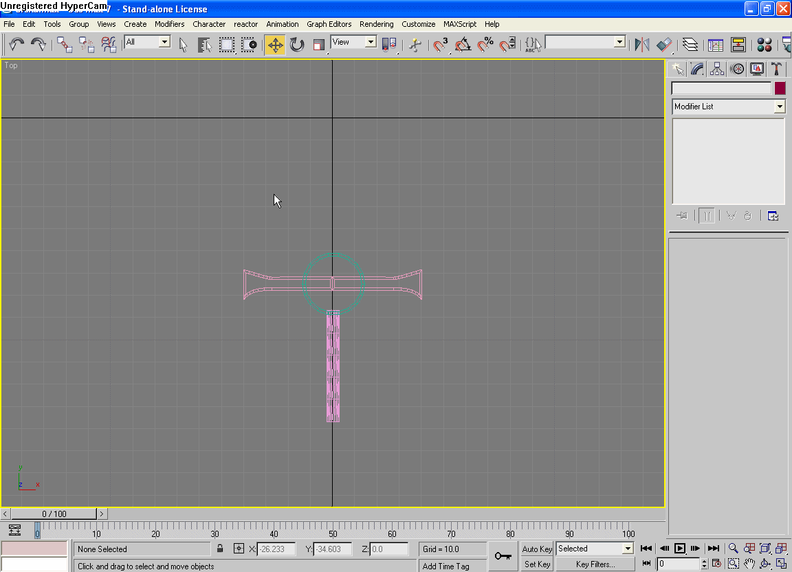Screen dimensions: 792x572
Task: Open the Key Filters dialog
Action: (595, 564)
